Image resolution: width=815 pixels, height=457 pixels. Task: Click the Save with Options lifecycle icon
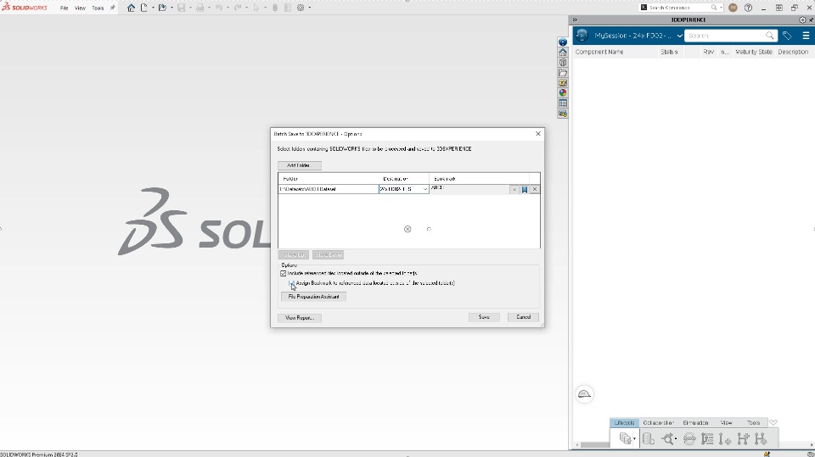[x=625, y=439]
